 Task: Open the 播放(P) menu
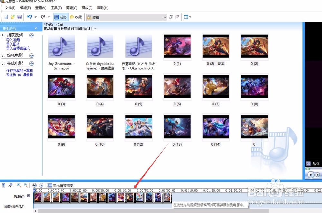pos(87,8)
